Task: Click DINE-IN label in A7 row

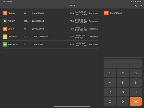Action: (x=11, y=13)
